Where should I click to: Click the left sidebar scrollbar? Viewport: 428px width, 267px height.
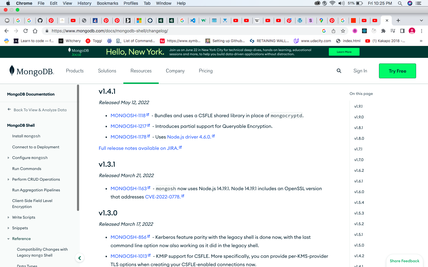[78, 148]
